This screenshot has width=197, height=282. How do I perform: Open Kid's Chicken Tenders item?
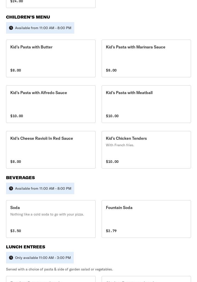point(146,150)
